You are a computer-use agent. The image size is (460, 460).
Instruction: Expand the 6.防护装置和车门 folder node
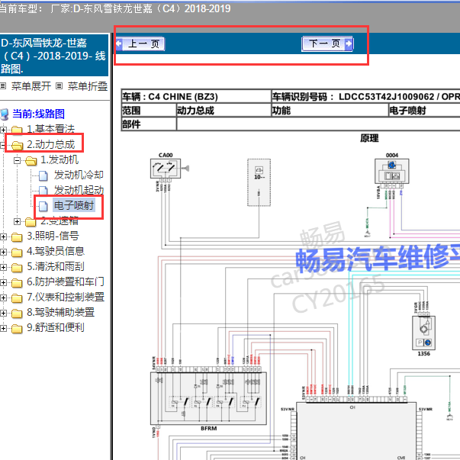click(x=3, y=282)
